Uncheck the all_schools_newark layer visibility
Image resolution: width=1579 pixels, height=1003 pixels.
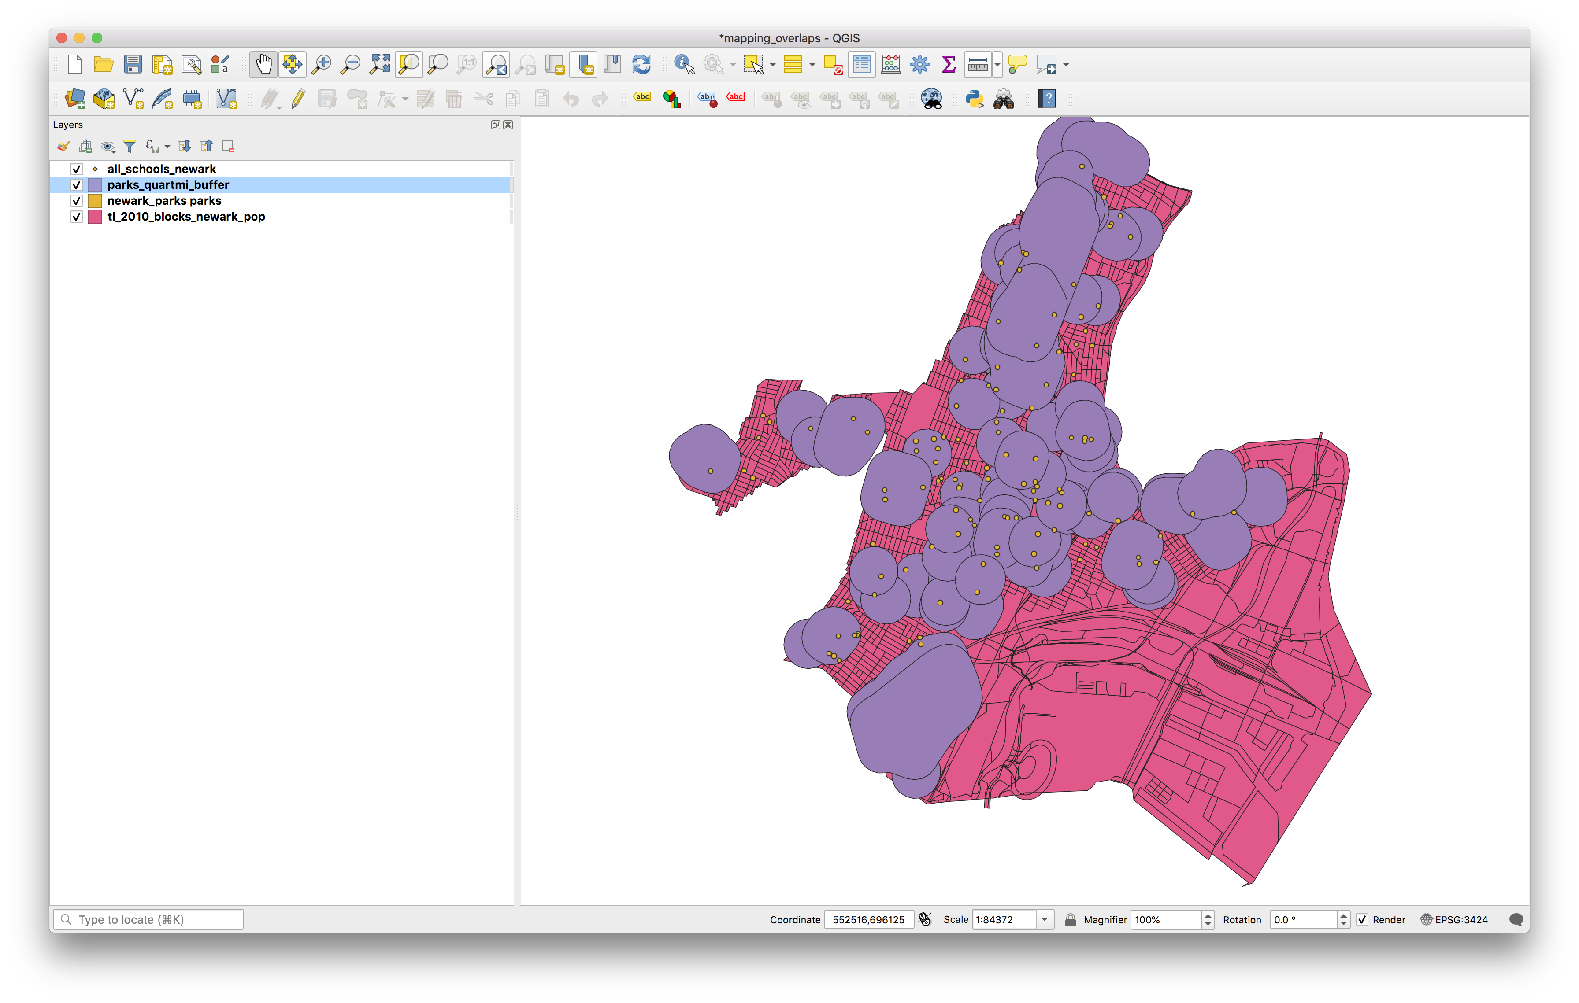tap(77, 169)
